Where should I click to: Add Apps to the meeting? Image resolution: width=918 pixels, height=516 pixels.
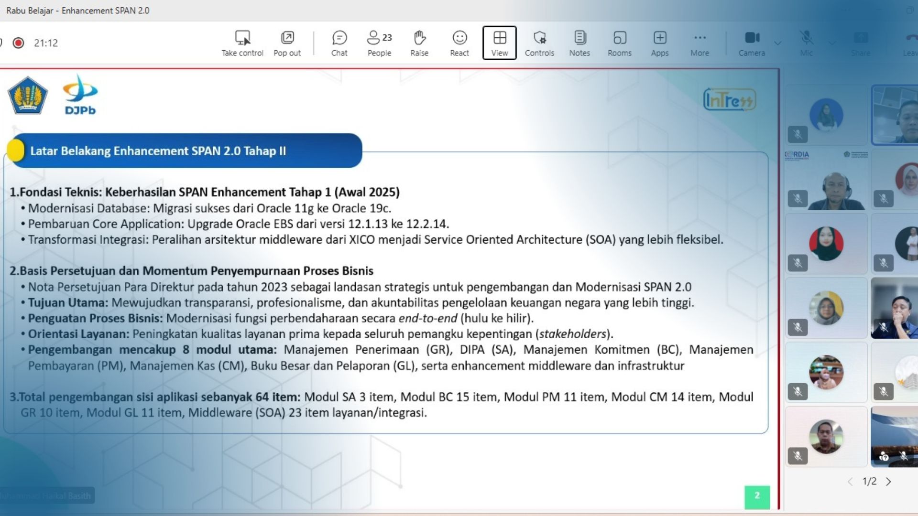point(659,43)
